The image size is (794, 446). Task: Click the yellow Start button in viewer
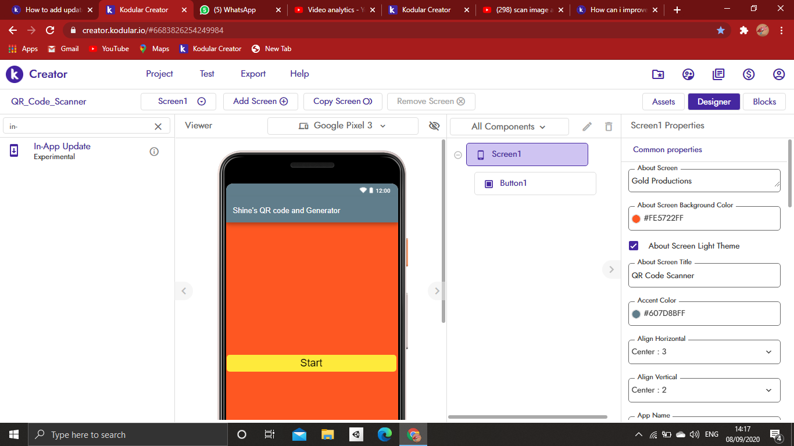click(x=312, y=363)
